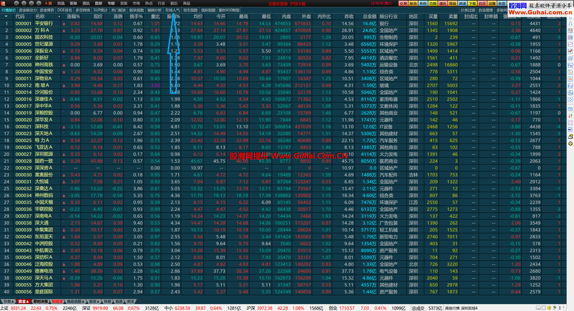
Task: Click the smiley status icon bottom-right
Action: click(549, 308)
